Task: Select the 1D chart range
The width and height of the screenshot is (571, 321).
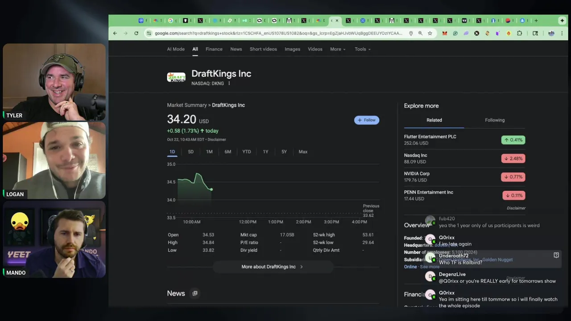Action: 172,152
